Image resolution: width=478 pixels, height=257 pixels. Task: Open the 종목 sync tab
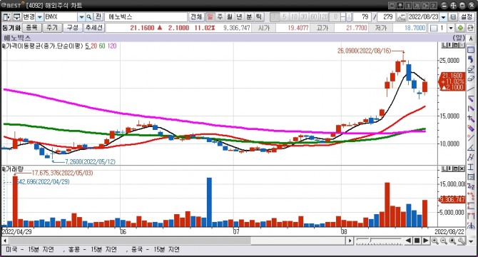[x=31, y=28]
